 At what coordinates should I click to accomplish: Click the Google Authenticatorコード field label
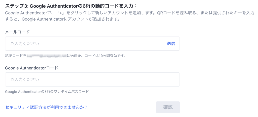(31, 68)
